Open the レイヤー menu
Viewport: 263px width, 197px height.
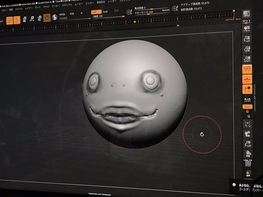[x=29, y=8]
